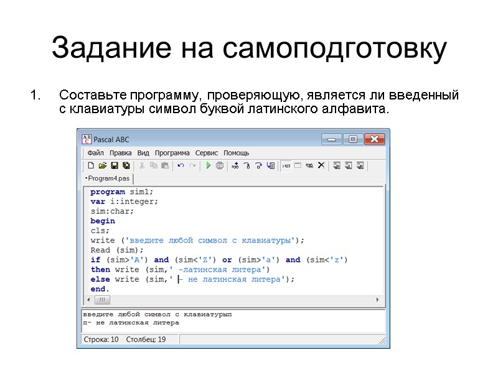Create a new file with toolbar icon

click(x=91, y=165)
